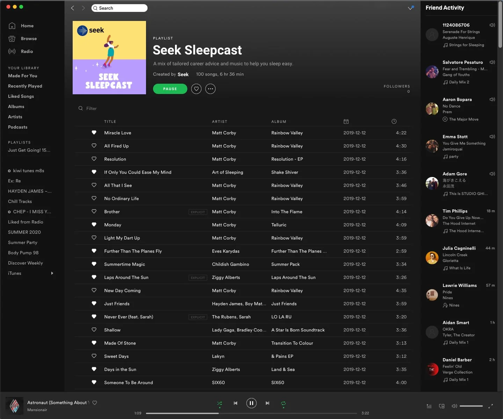
Task: Open the Chill Tracks playlist
Action: tap(20, 201)
